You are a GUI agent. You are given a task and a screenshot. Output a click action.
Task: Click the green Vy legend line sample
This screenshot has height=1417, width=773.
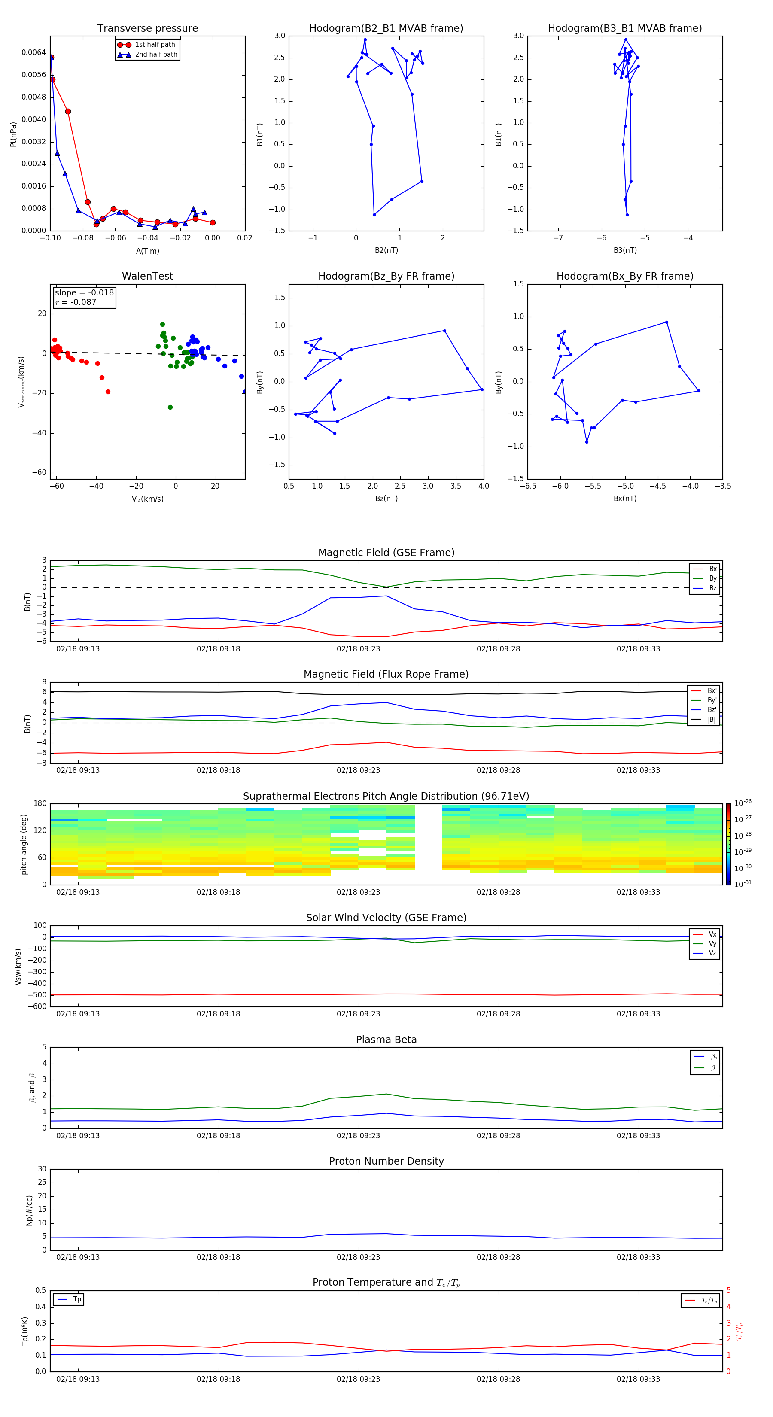[x=697, y=944]
